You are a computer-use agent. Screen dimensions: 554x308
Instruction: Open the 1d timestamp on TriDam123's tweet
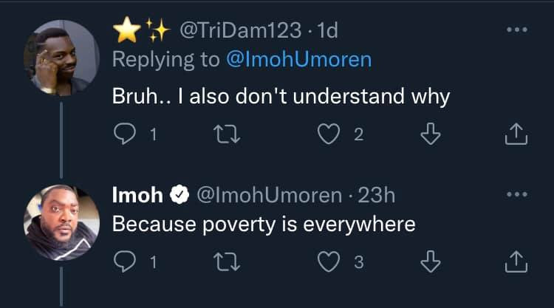click(x=326, y=30)
